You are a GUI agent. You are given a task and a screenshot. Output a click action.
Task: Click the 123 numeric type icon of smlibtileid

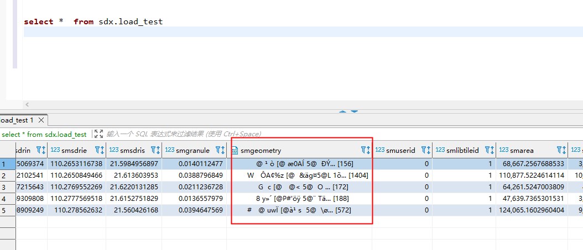click(440, 150)
